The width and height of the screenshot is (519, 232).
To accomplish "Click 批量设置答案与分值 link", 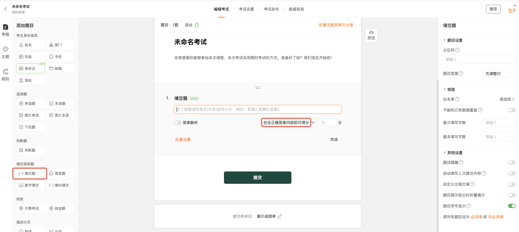I will [x=336, y=25].
